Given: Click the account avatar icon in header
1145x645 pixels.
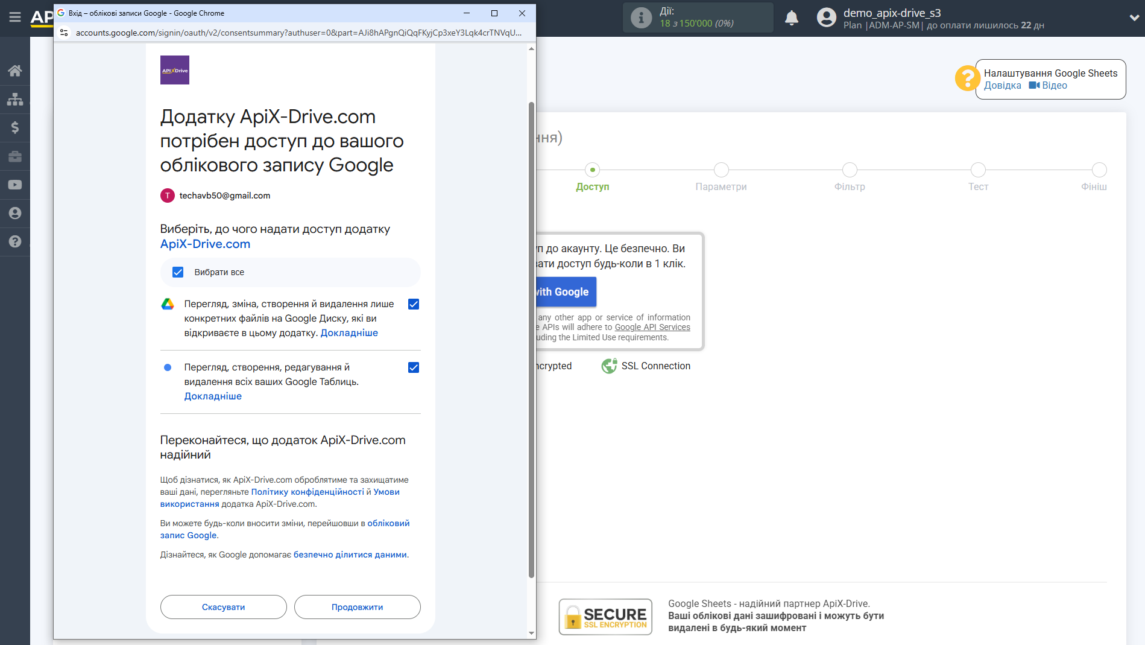Looking at the screenshot, I should (826, 17).
